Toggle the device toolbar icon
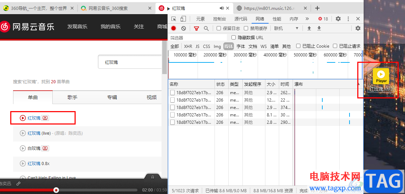405x194 pixels. click(183, 19)
